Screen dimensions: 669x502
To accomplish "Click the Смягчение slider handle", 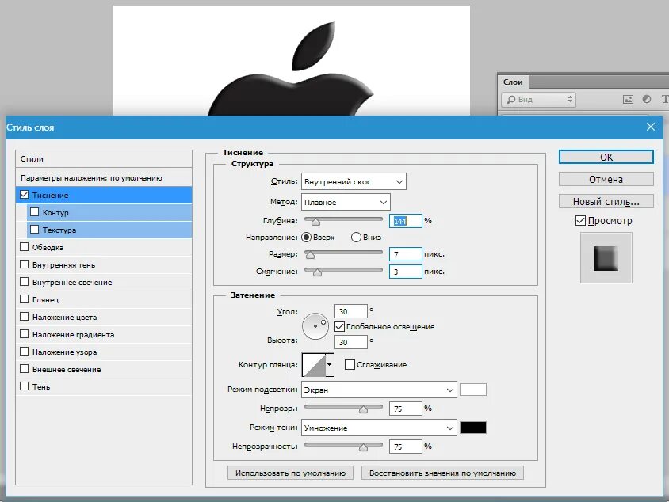I will 317,272.
